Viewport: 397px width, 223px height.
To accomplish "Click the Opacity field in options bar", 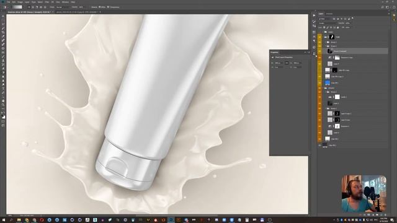I will click(x=81, y=7).
